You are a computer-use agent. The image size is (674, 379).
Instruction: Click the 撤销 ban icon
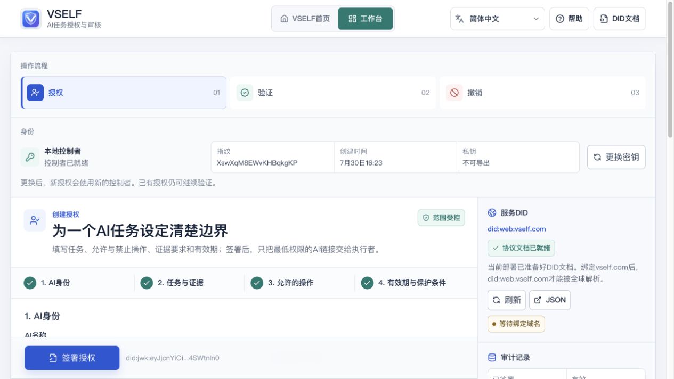coord(454,93)
